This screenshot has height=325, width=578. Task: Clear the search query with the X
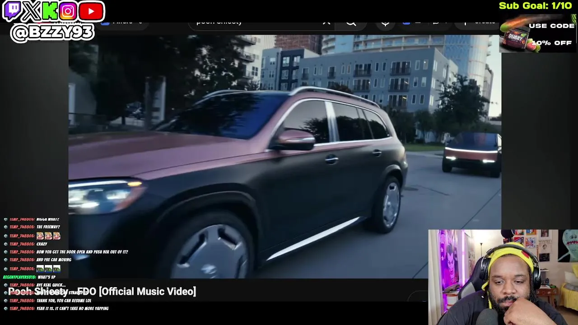click(x=326, y=22)
